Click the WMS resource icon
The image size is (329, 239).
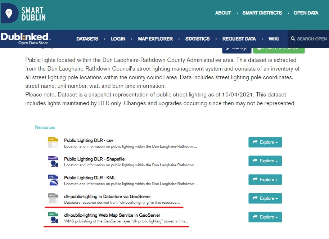[53, 217]
